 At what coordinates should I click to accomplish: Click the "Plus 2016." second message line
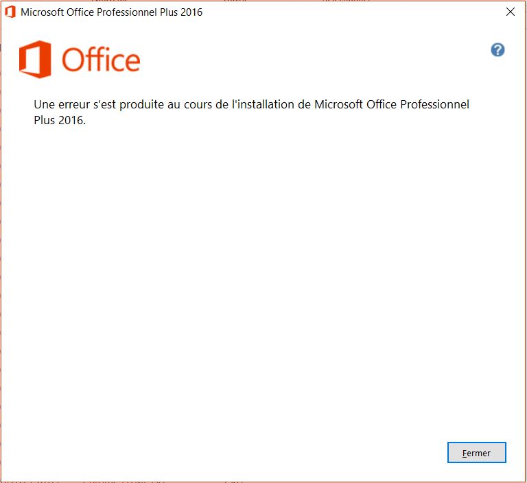pyautogui.click(x=60, y=120)
